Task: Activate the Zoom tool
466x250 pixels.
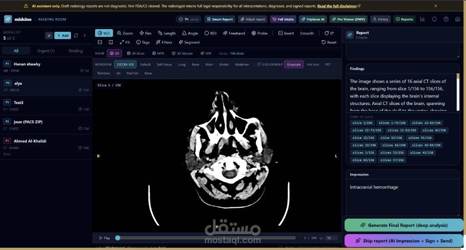Action: 125,33
